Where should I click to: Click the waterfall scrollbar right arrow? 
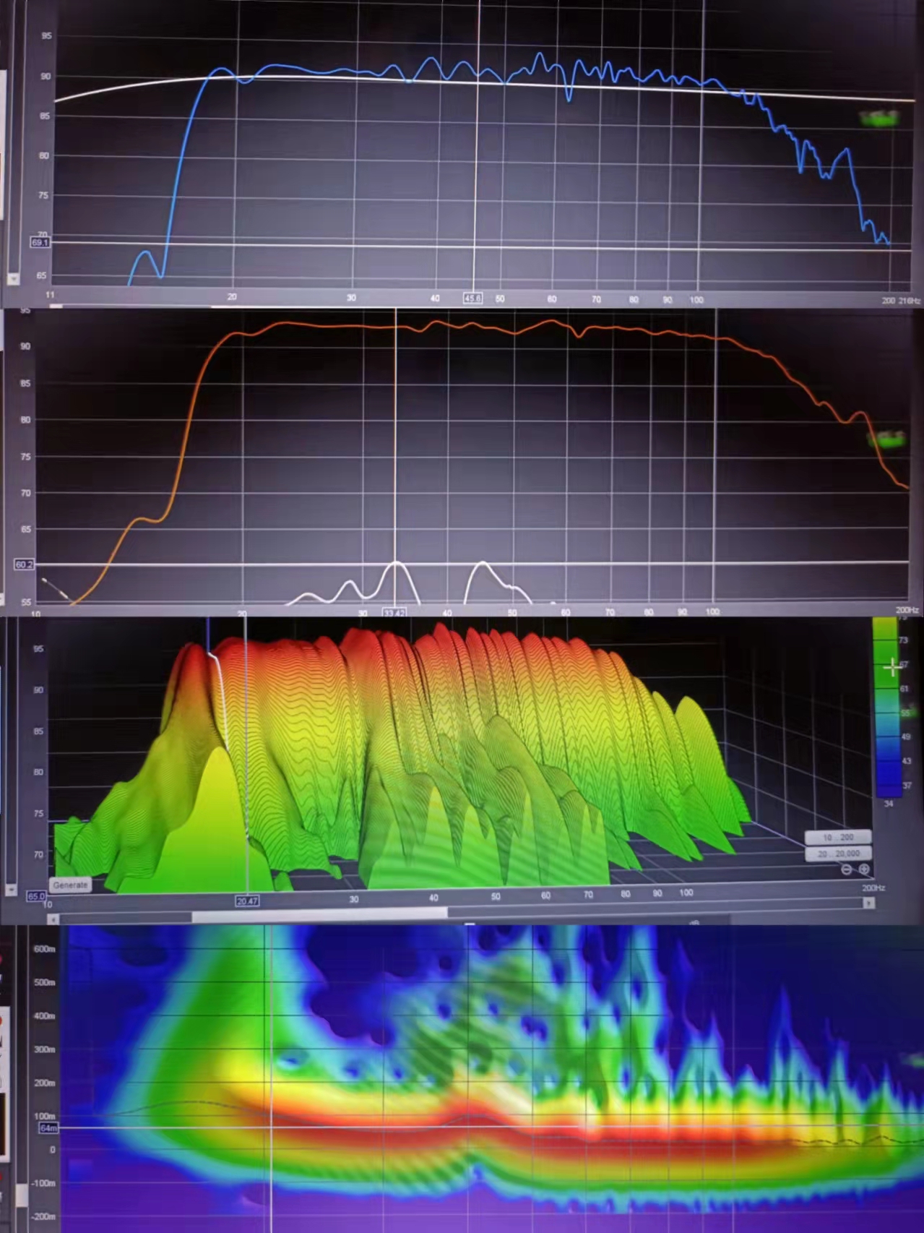coord(868,903)
